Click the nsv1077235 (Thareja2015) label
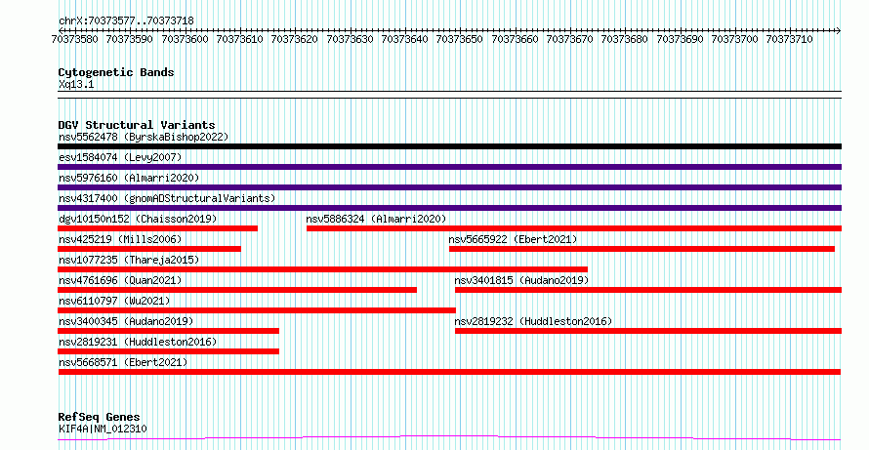 (129, 260)
